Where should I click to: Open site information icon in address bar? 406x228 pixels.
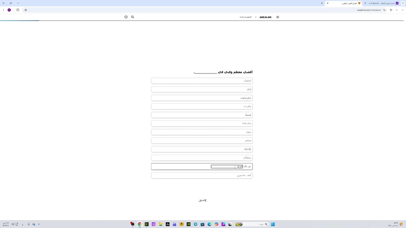384,10
